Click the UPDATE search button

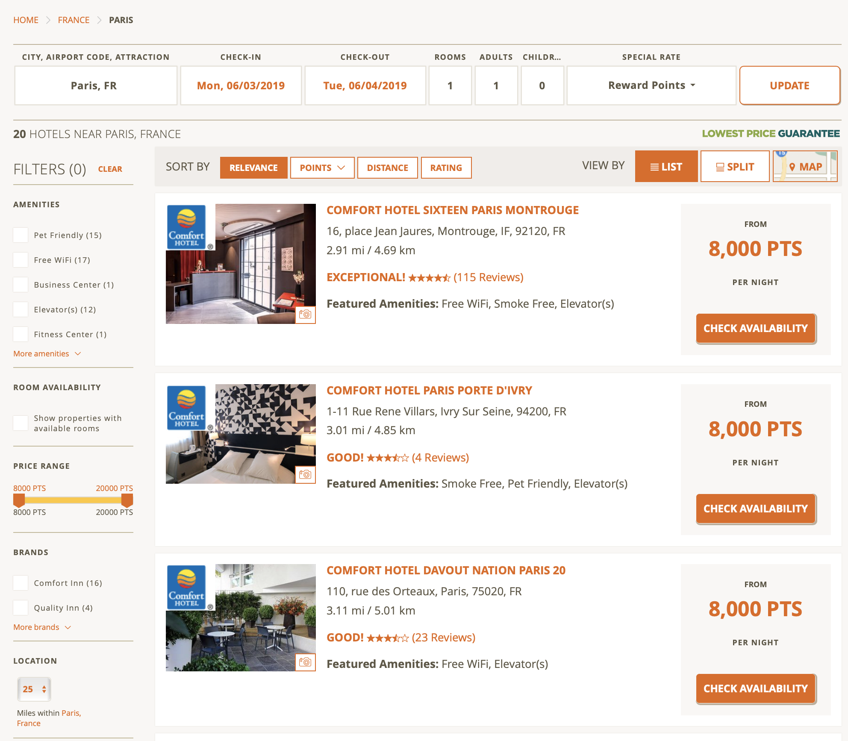click(x=790, y=85)
